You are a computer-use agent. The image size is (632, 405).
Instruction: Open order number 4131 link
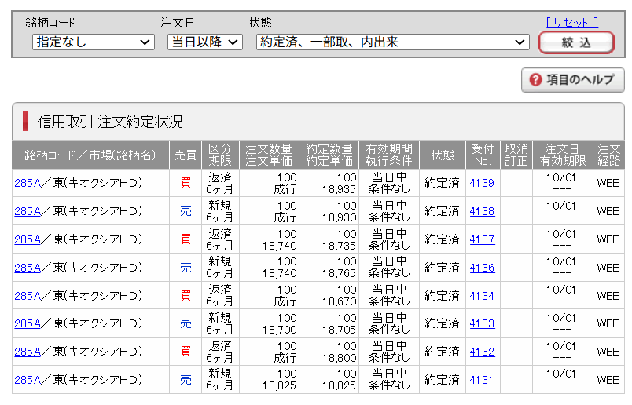tap(482, 380)
